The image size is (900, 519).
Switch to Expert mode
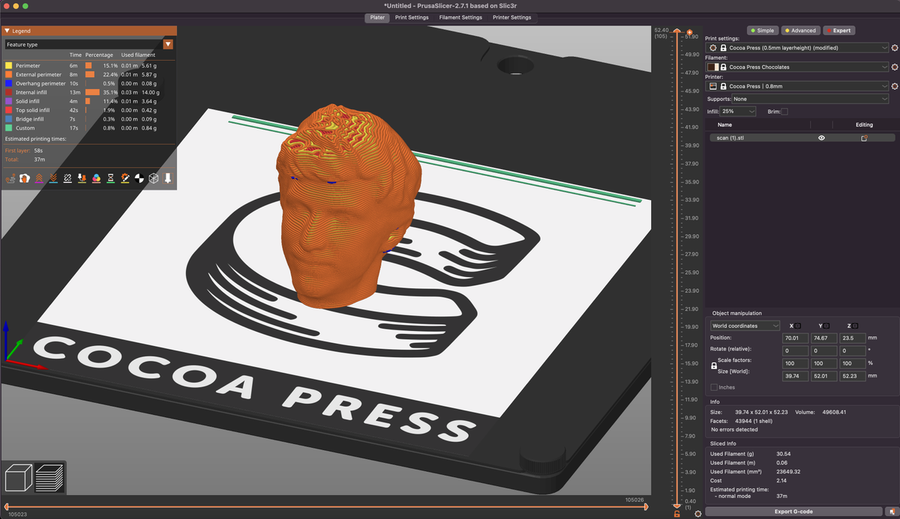point(838,31)
